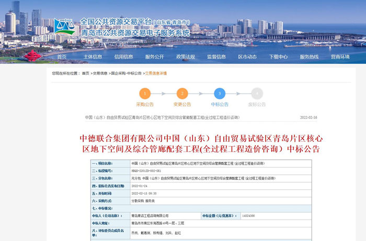
Task: Switch to 采购公告 step label
Action: pos(145,105)
